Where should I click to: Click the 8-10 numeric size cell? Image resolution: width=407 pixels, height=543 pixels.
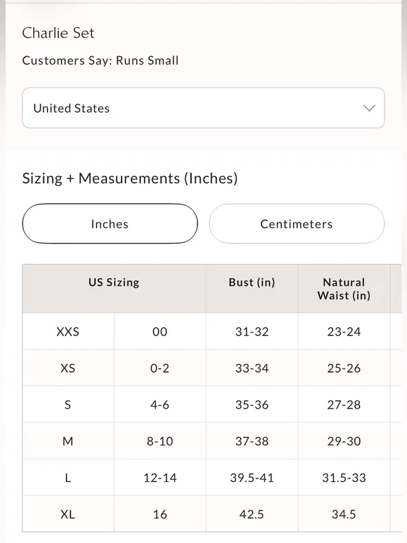coord(160,441)
